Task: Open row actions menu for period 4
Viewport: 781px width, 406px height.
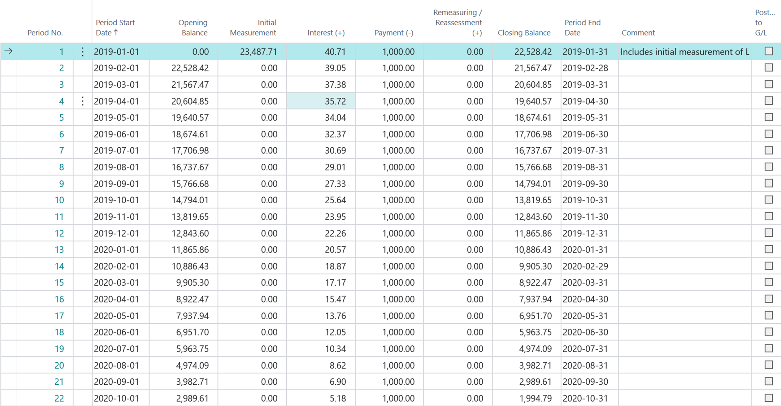Action: [83, 101]
